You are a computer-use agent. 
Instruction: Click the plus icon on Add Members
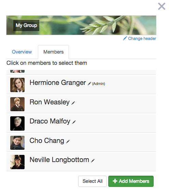pos(115,181)
